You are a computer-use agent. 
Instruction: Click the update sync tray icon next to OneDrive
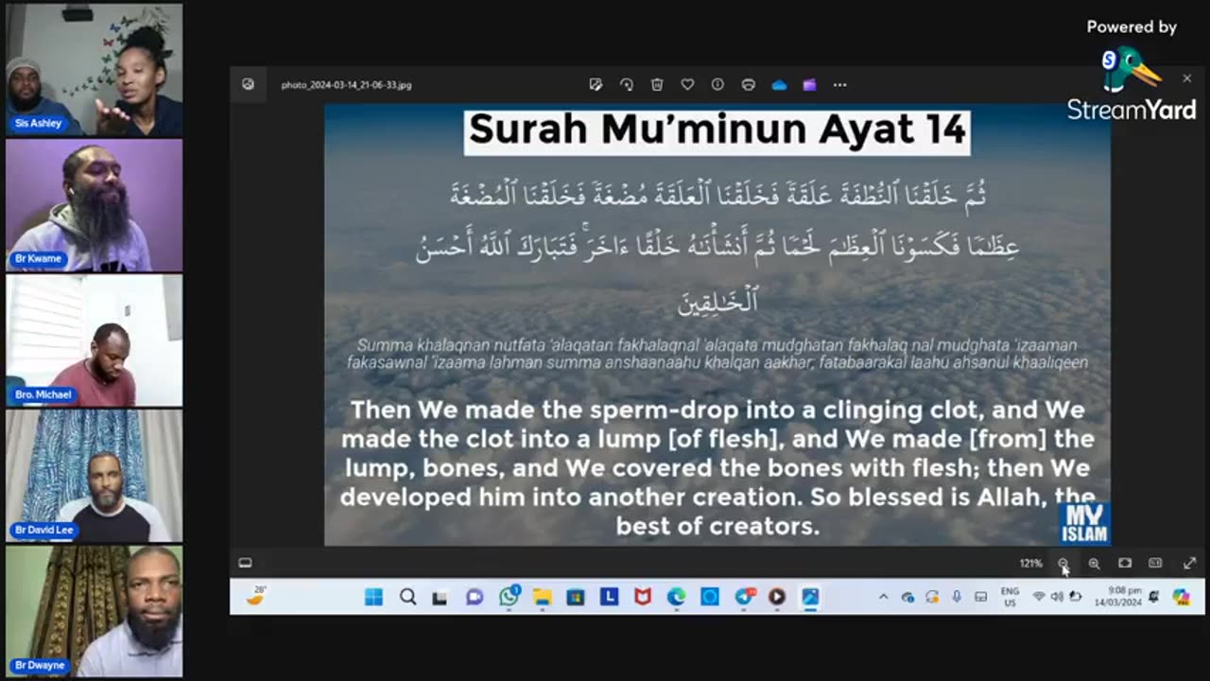point(932,597)
